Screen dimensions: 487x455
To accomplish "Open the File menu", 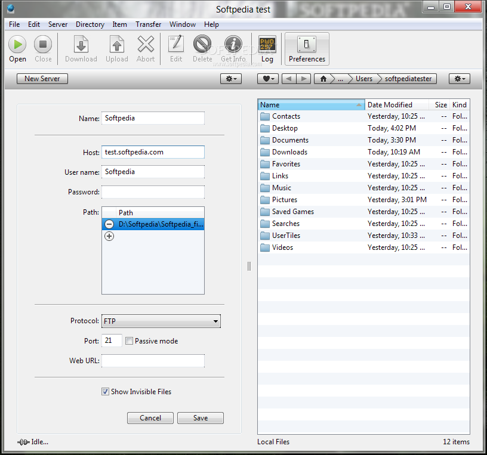I will 14,24.
